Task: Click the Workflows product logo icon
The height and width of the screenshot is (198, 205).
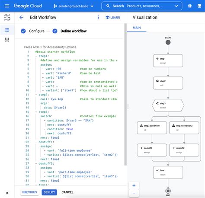Action: 7,17
